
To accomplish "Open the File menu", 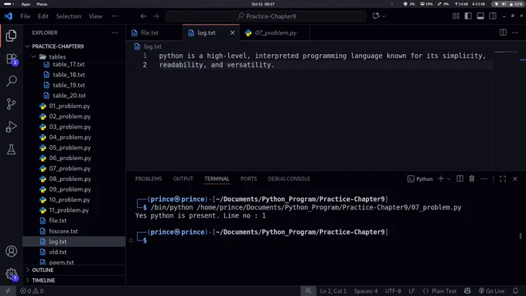I will tap(26, 16).
